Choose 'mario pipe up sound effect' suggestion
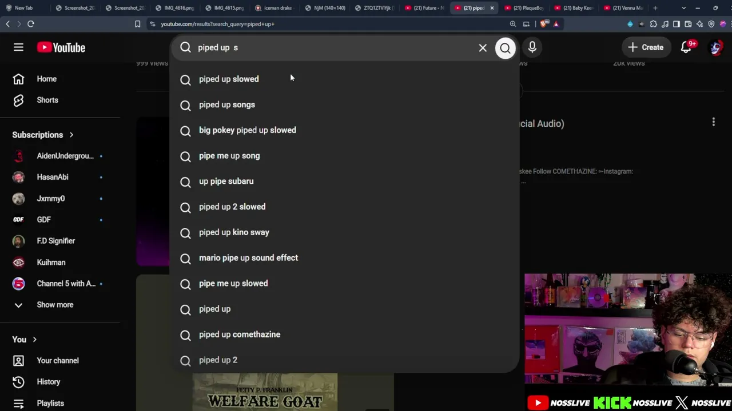This screenshot has height=411, width=732. tap(345, 258)
